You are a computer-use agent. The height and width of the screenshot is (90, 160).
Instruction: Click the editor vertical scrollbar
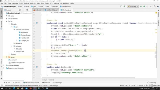point(156,55)
